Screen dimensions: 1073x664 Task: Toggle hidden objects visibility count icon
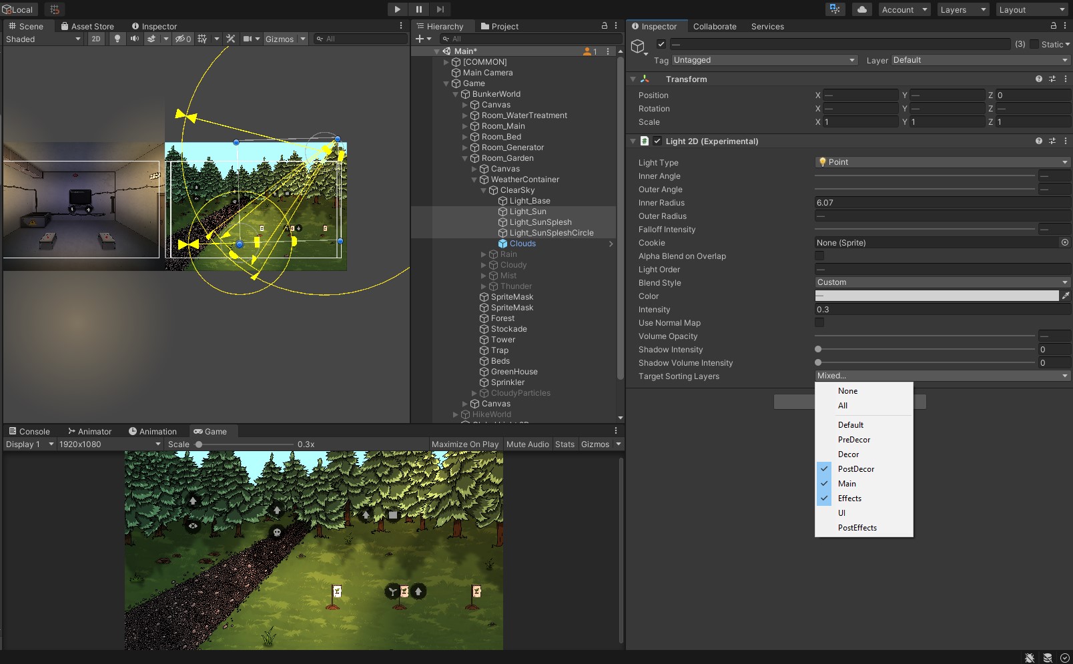(x=183, y=39)
